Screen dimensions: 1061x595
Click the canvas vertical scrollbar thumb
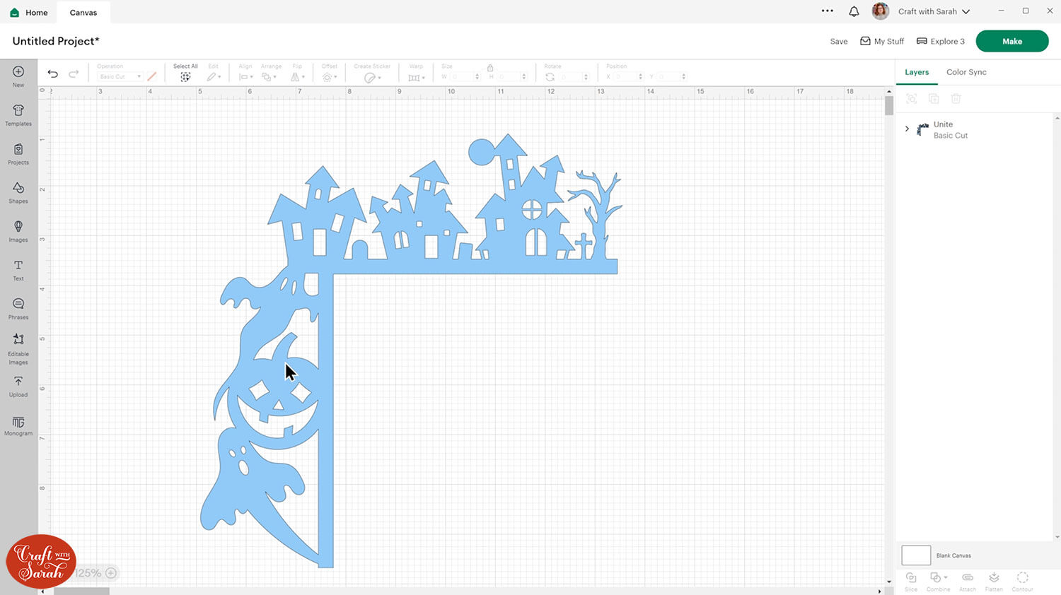click(x=889, y=105)
